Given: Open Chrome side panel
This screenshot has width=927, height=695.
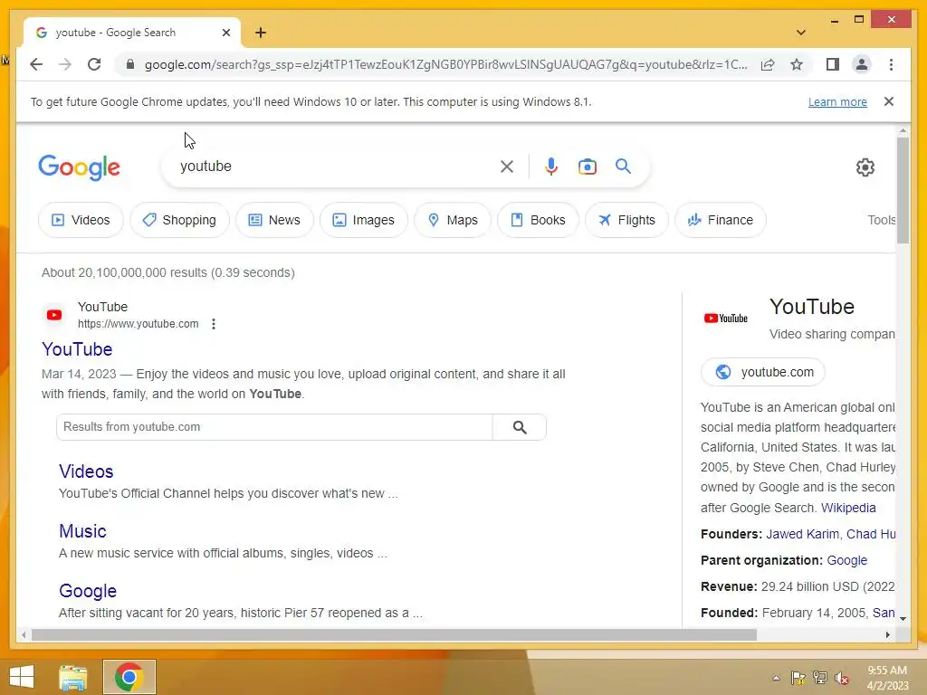Looking at the screenshot, I should click(x=833, y=64).
